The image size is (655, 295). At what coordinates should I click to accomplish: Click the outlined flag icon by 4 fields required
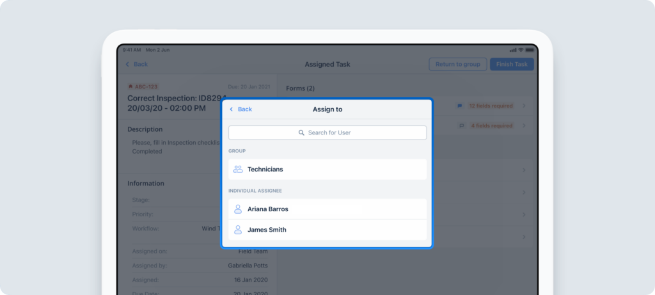tap(461, 126)
